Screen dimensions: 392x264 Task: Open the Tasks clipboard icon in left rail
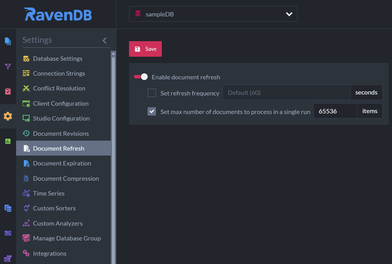tap(8, 91)
